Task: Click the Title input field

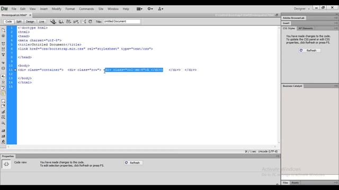Action: 121,21
